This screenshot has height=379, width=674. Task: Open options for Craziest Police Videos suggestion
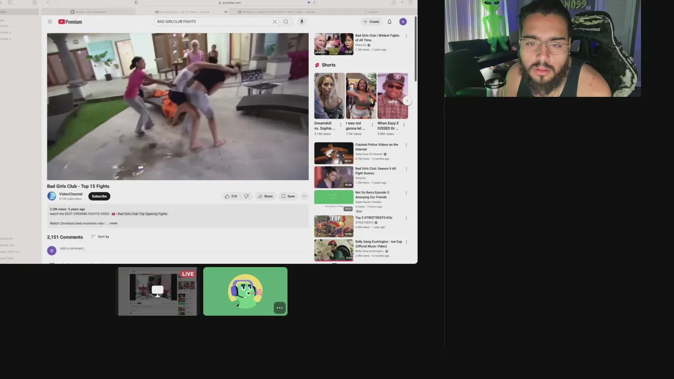click(406, 145)
